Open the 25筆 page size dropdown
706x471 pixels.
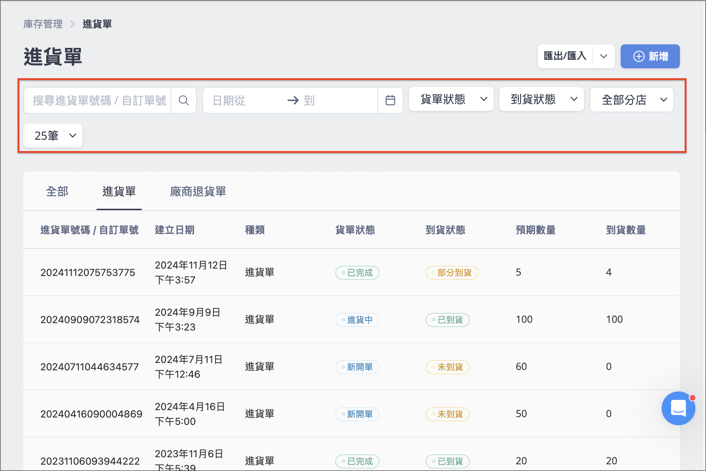(53, 136)
